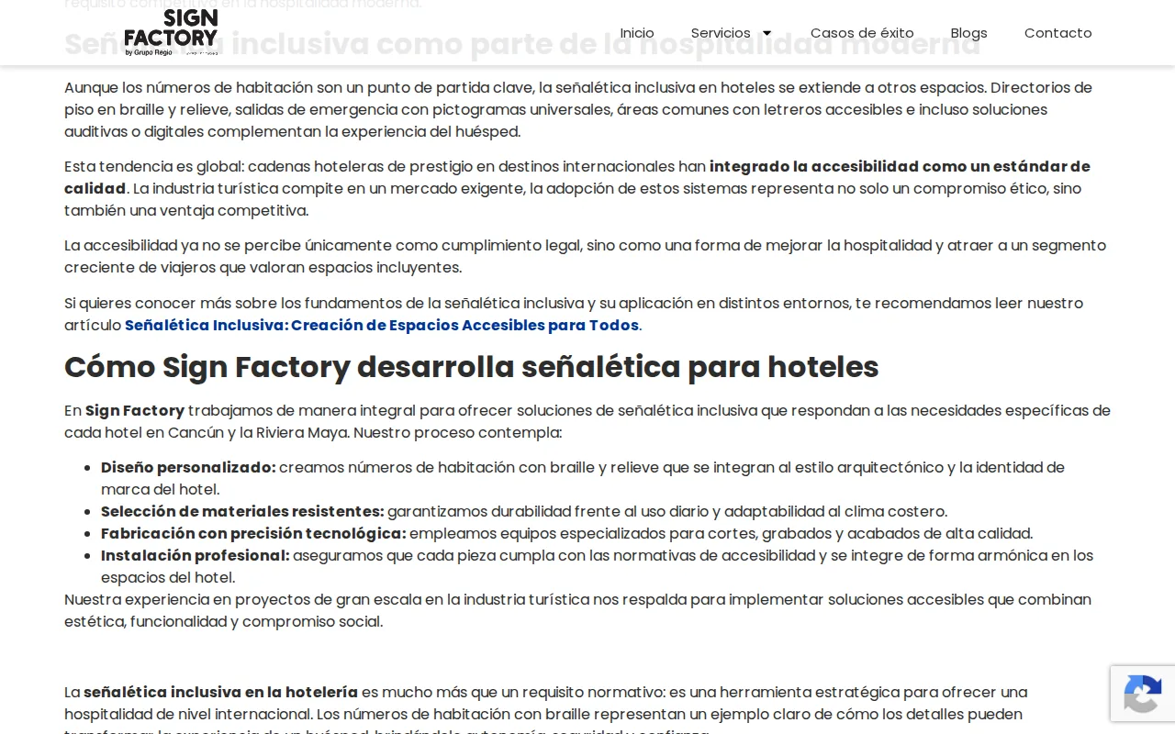
Task: Click the reCAPTCHA badge icon
Action: coord(1143,694)
